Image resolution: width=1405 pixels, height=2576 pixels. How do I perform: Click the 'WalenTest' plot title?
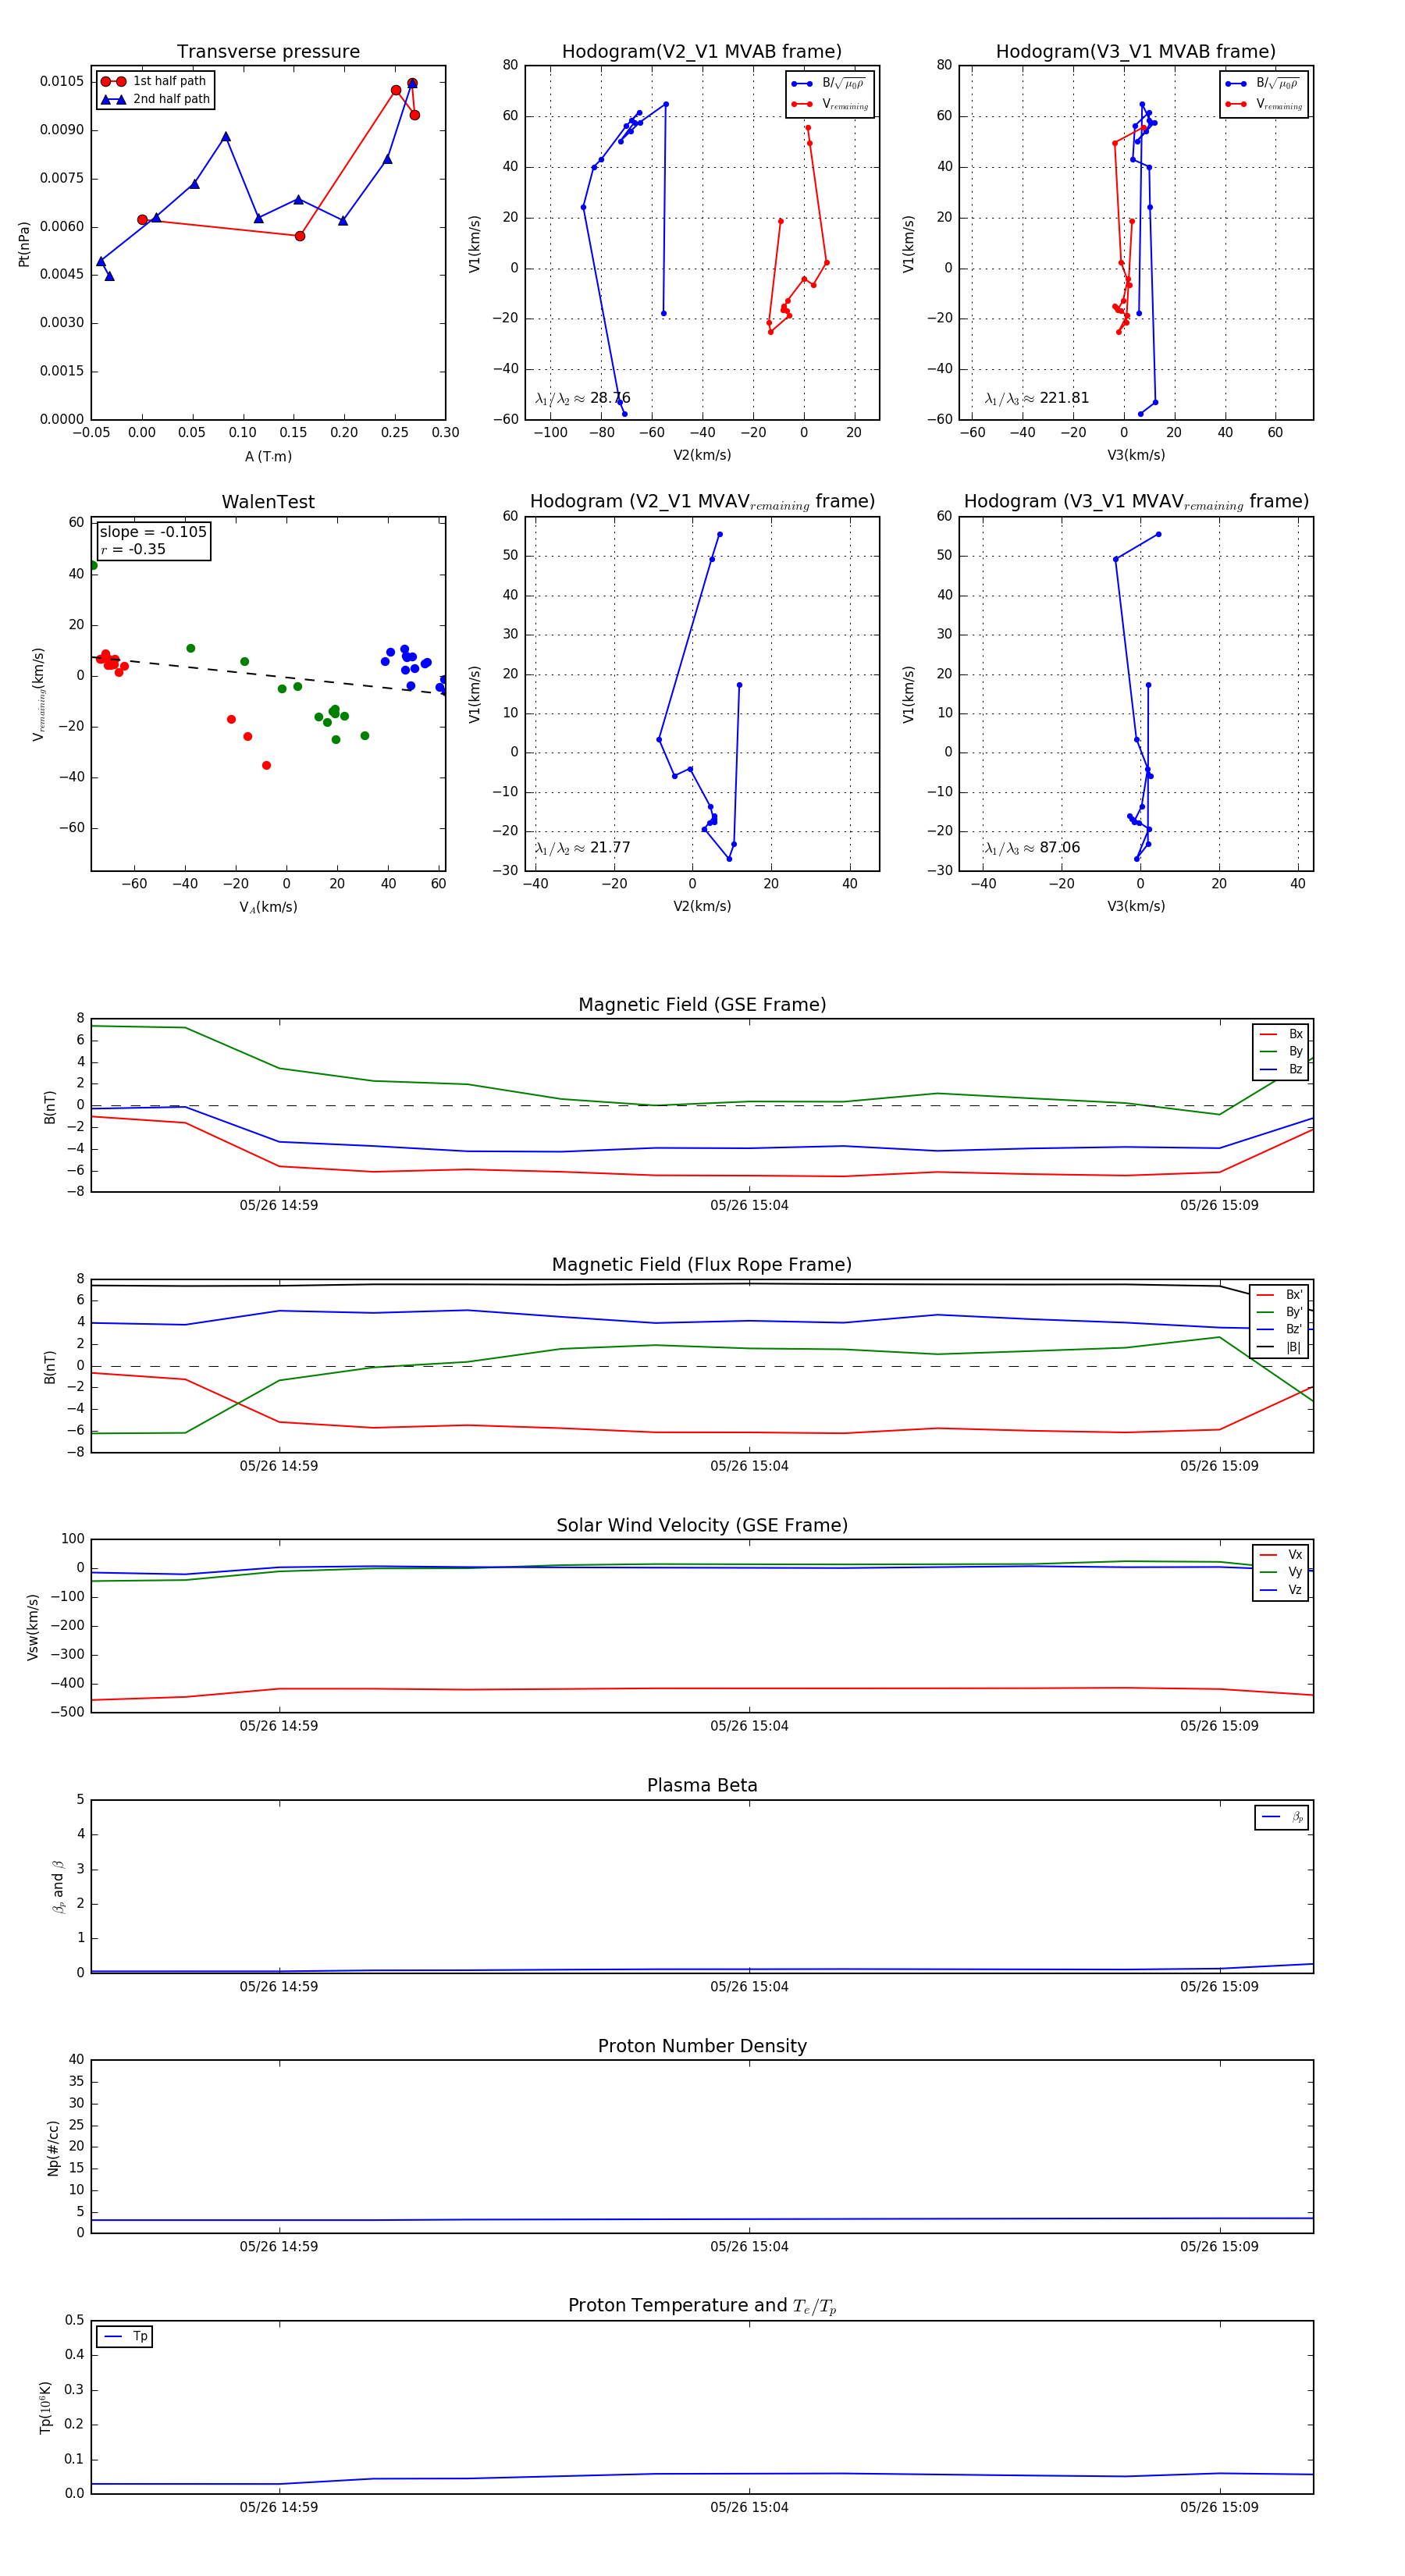268,502
